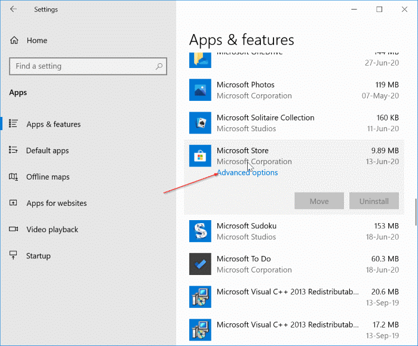Select Visual C++ 2013 entry sized 20.6 MB

pyautogui.click(x=294, y=297)
